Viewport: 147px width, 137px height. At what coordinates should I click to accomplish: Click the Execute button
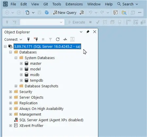coord(77,22)
